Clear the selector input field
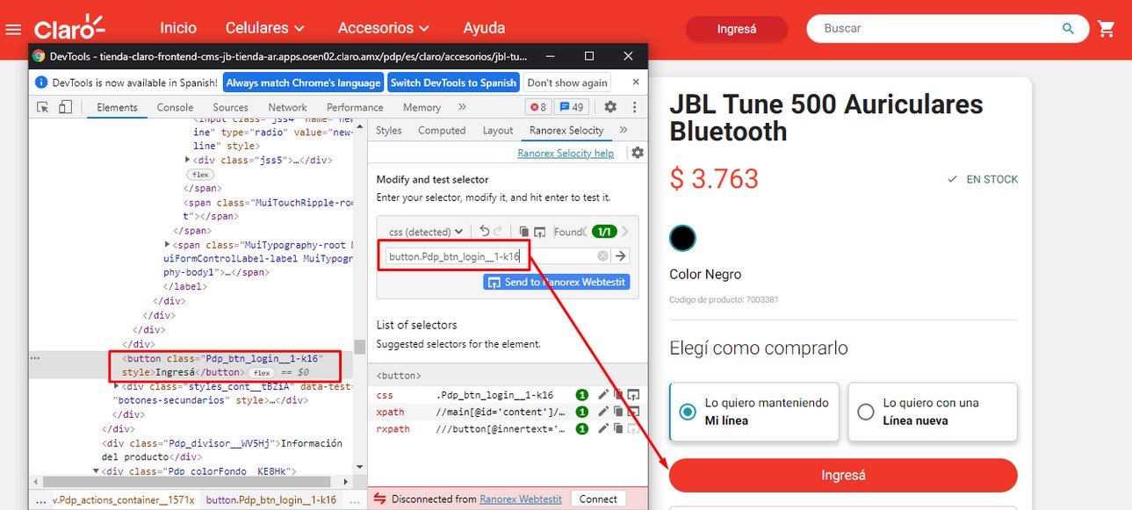This screenshot has height=510, width=1132. point(602,256)
